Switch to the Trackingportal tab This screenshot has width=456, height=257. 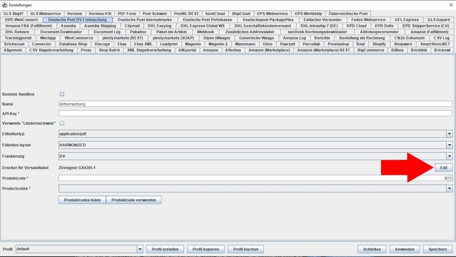coord(18,38)
